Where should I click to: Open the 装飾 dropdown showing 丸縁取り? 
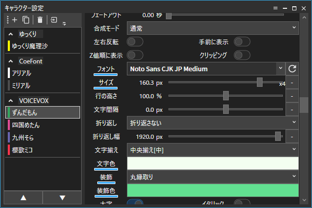tap(213, 177)
